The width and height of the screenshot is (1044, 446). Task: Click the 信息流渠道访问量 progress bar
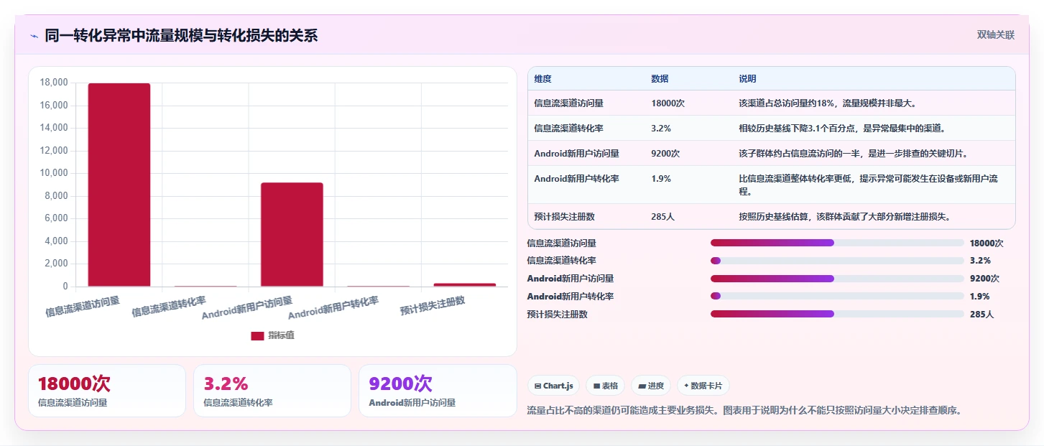click(837, 243)
